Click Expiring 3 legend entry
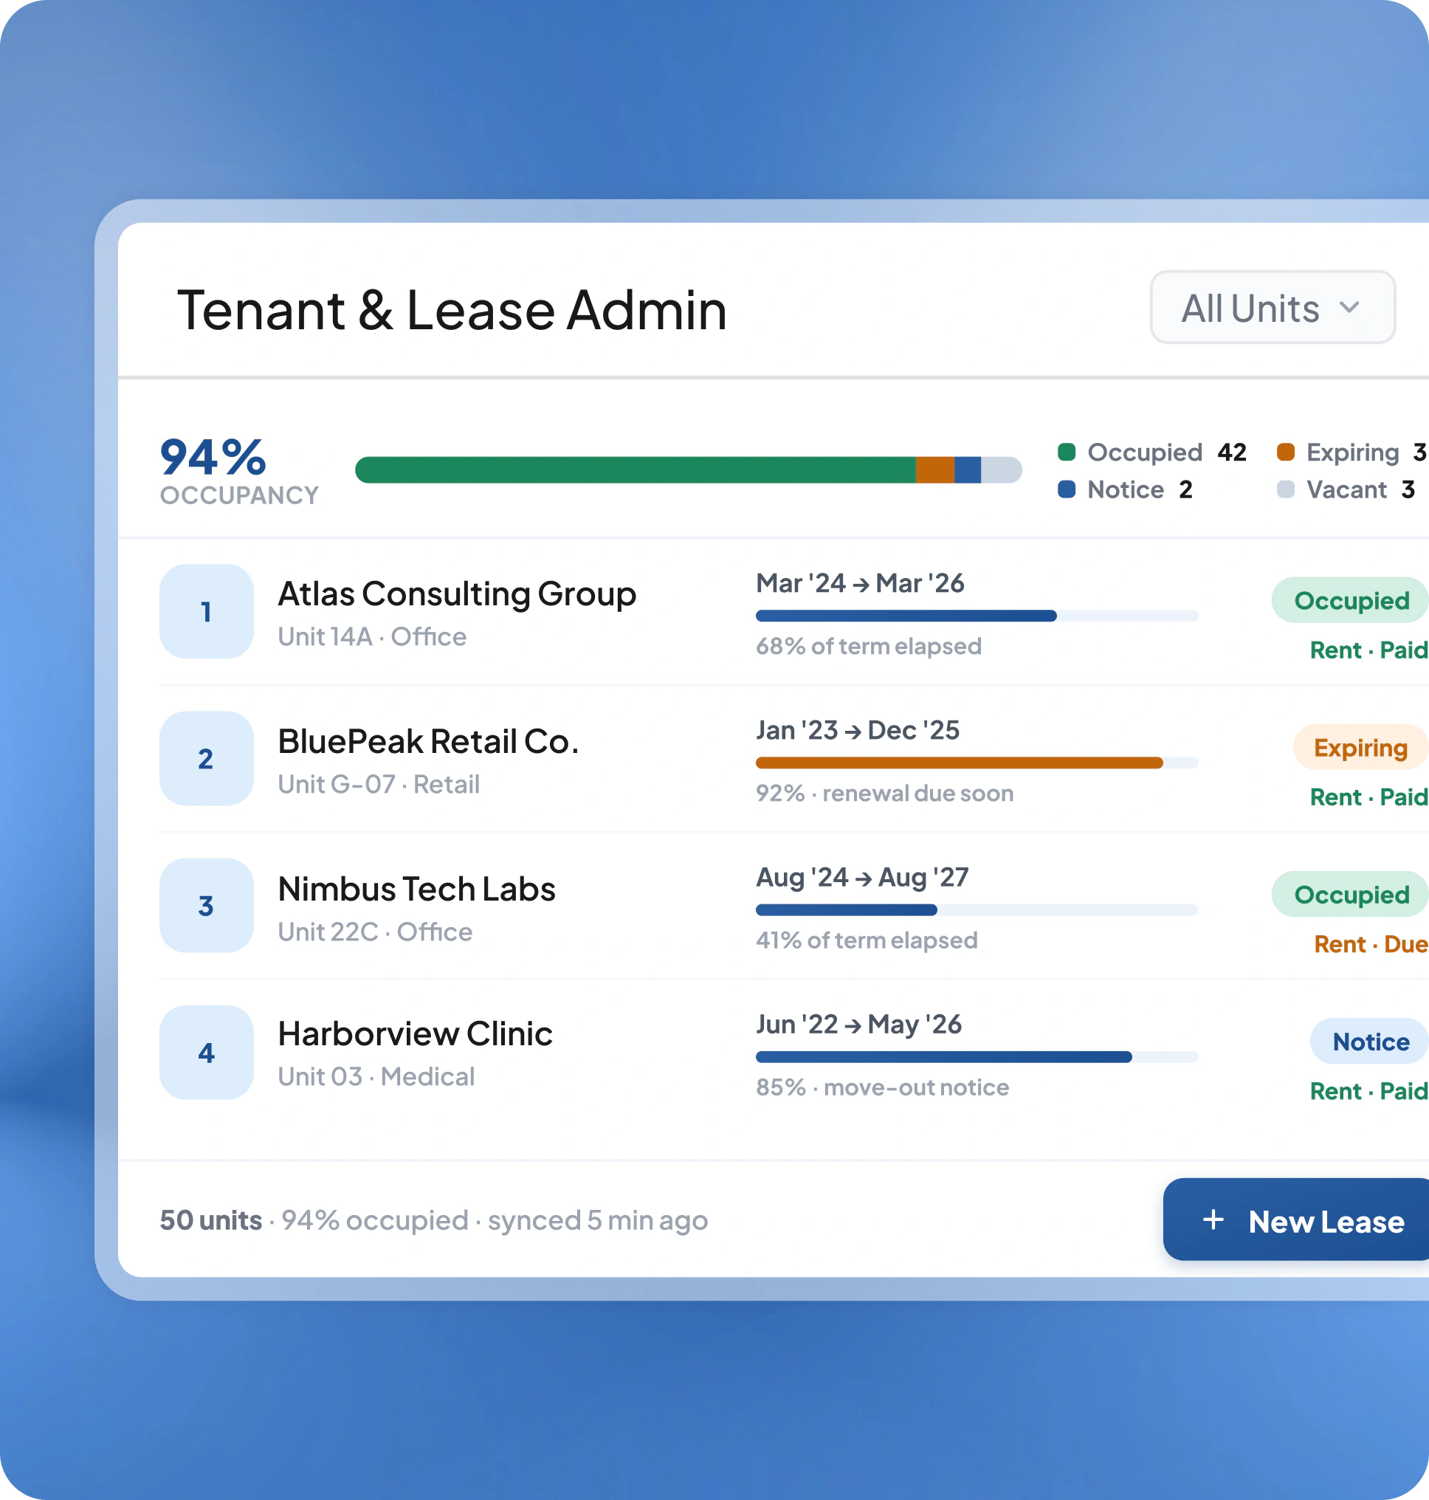The width and height of the screenshot is (1429, 1500). [1352, 452]
